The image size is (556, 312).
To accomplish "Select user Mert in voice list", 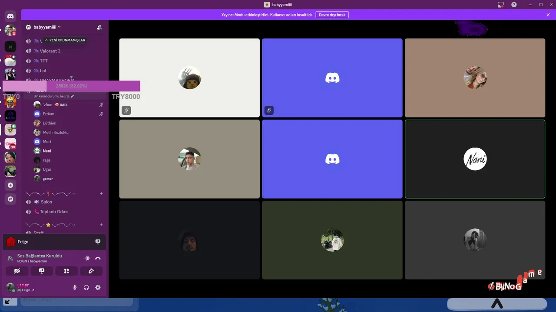I will pos(69,142).
